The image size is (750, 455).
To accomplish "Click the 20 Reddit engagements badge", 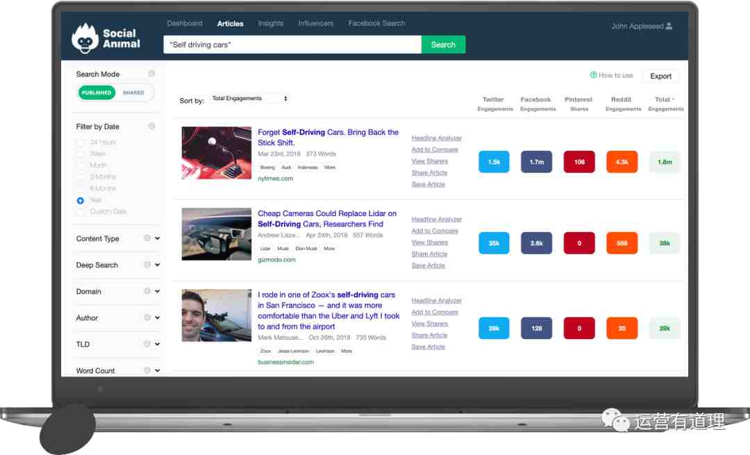I will pyautogui.click(x=622, y=328).
